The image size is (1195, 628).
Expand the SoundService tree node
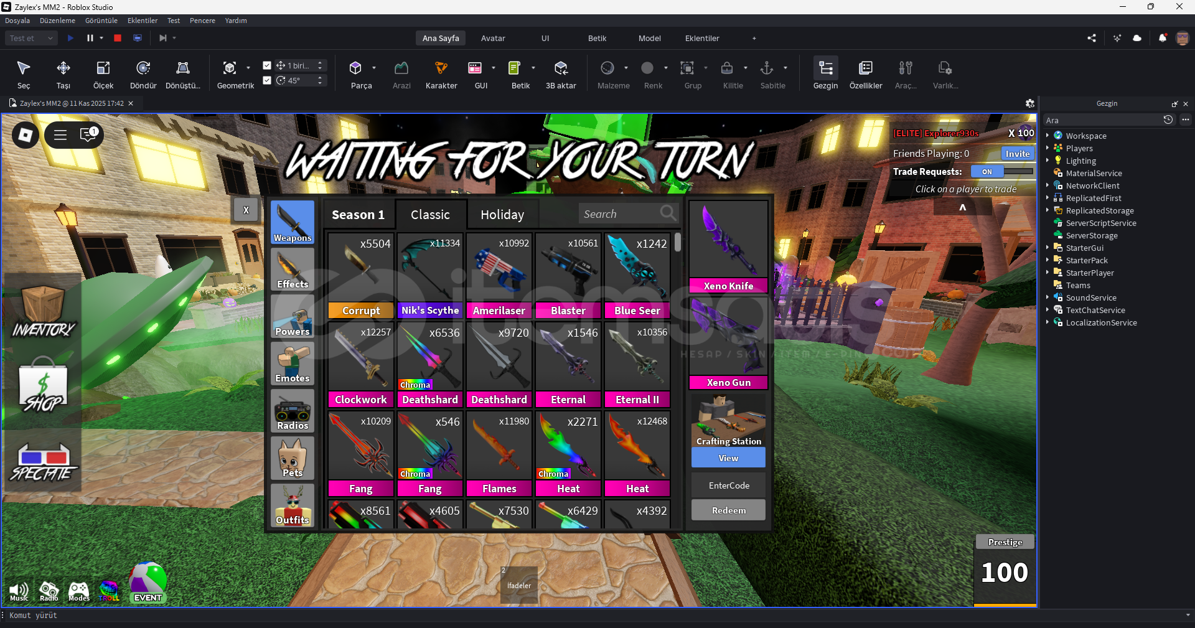1047,297
